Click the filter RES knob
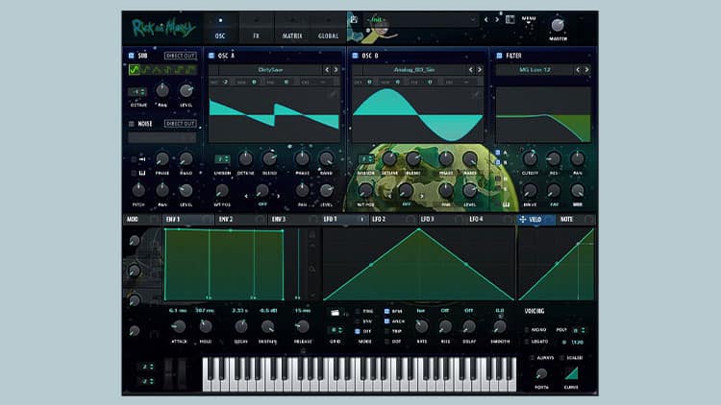The image size is (721, 405). (x=554, y=159)
